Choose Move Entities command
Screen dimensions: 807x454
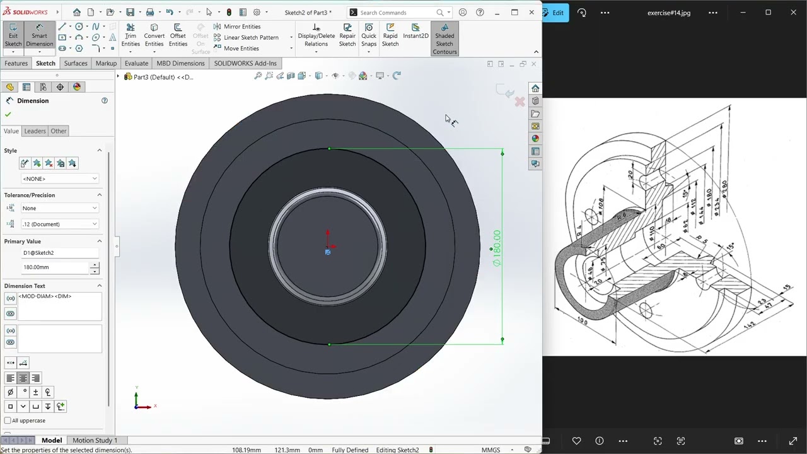pyautogui.click(x=236, y=48)
